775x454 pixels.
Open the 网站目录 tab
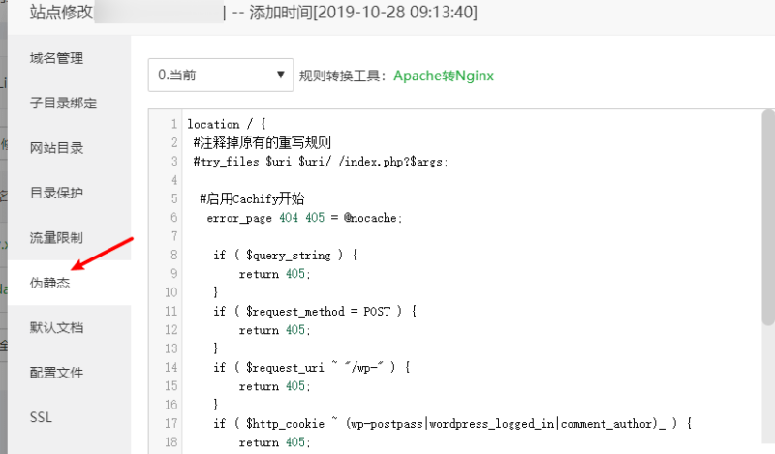pyautogui.click(x=56, y=148)
